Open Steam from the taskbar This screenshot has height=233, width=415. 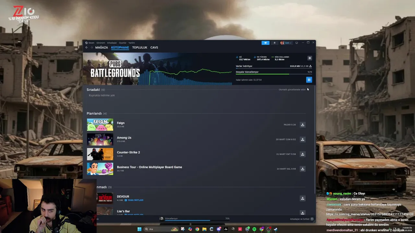pyautogui.click(x=276, y=229)
